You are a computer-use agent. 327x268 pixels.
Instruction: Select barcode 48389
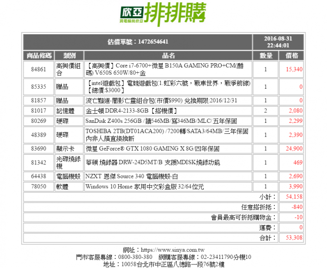(x=39, y=135)
